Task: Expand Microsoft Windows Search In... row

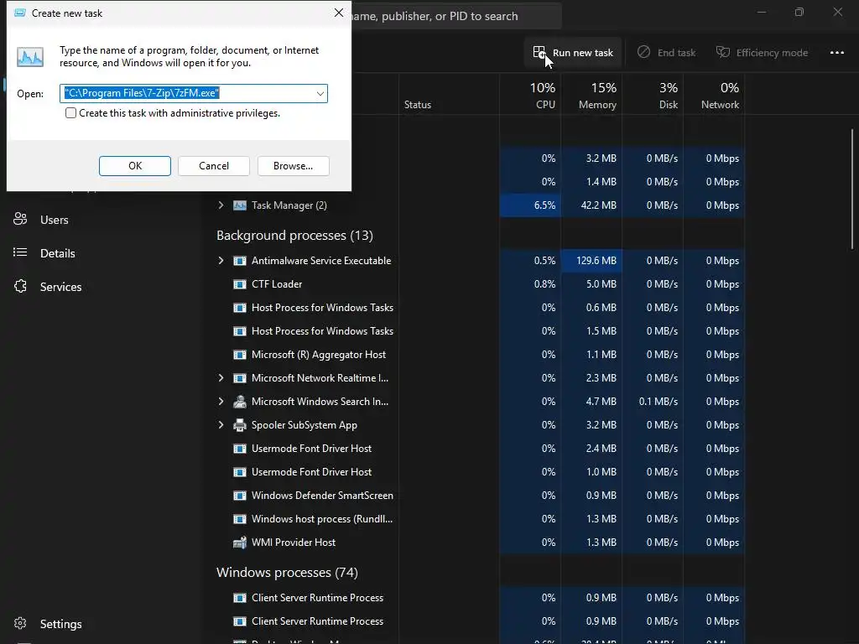Action: (221, 402)
